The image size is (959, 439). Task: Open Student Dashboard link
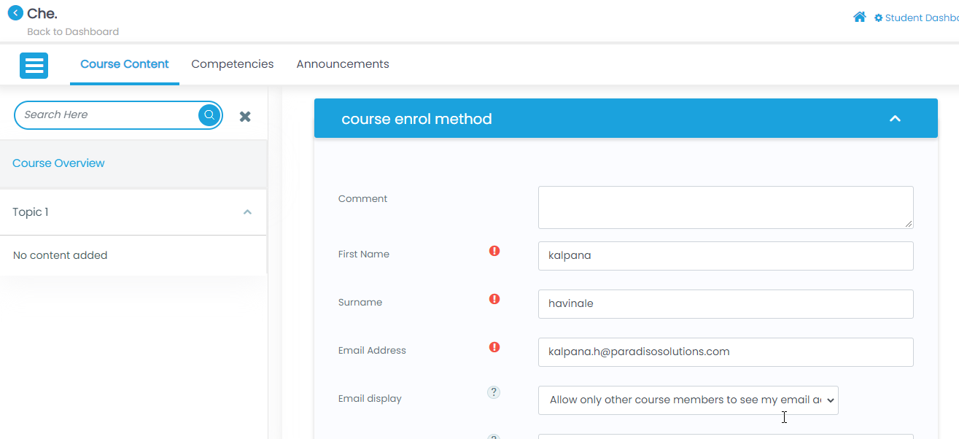pos(919,18)
